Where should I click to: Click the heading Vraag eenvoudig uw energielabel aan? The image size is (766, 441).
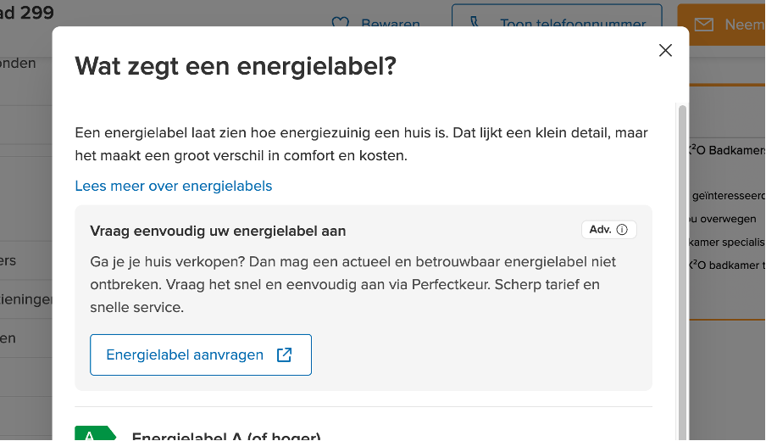point(218,232)
